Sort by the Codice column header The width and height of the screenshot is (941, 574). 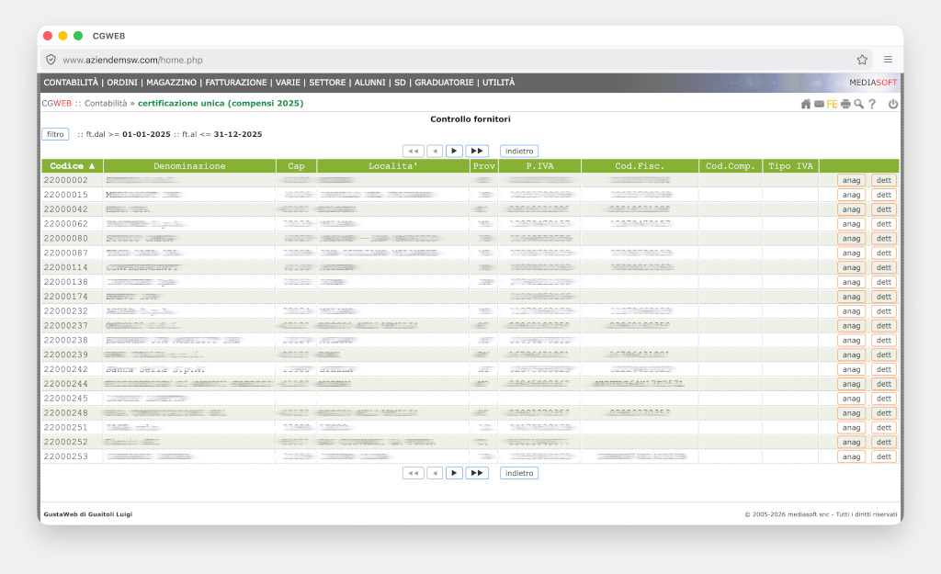tap(72, 166)
